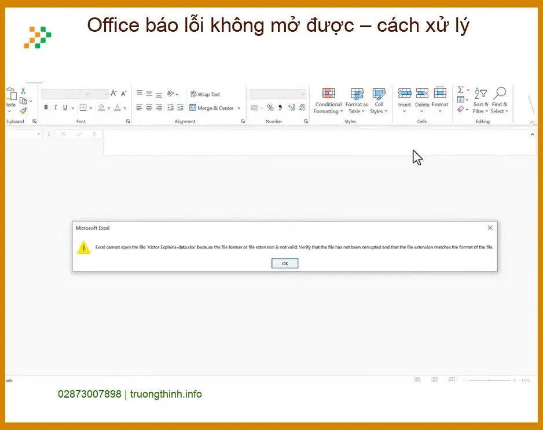This screenshot has height=430, width=543.
Task: Click Center alignment icon
Action: point(149,108)
